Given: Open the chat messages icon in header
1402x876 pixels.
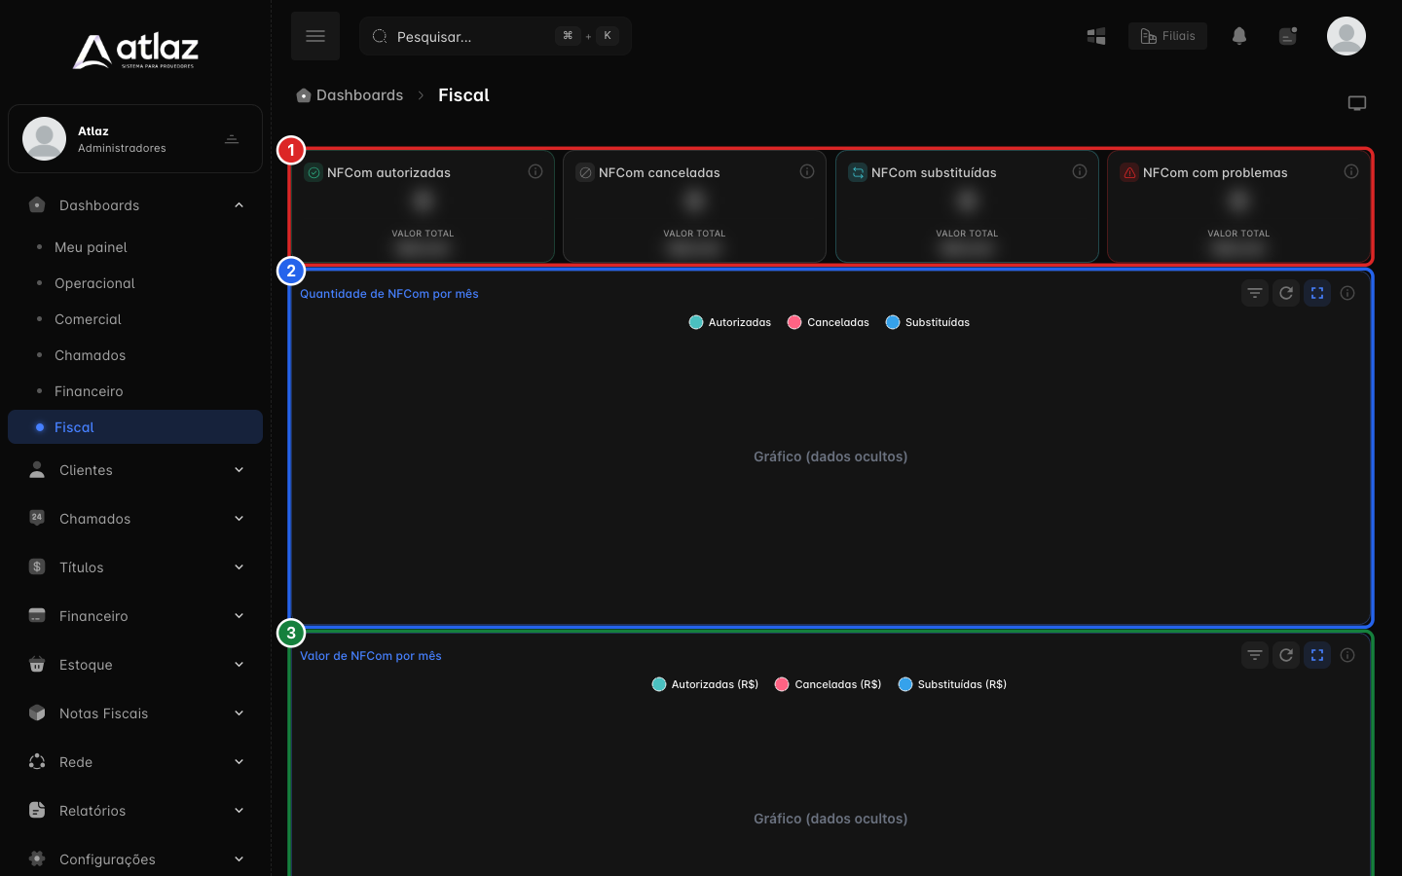Looking at the screenshot, I should point(1288,36).
